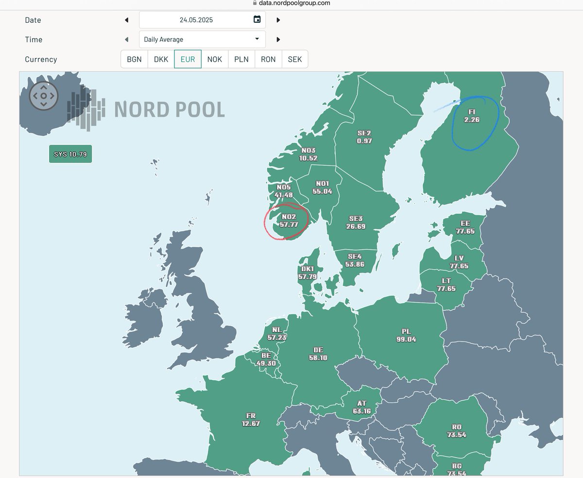Select the DE 58.10 area price label
Image resolution: width=583 pixels, height=478 pixels.
[x=318, y=353]
